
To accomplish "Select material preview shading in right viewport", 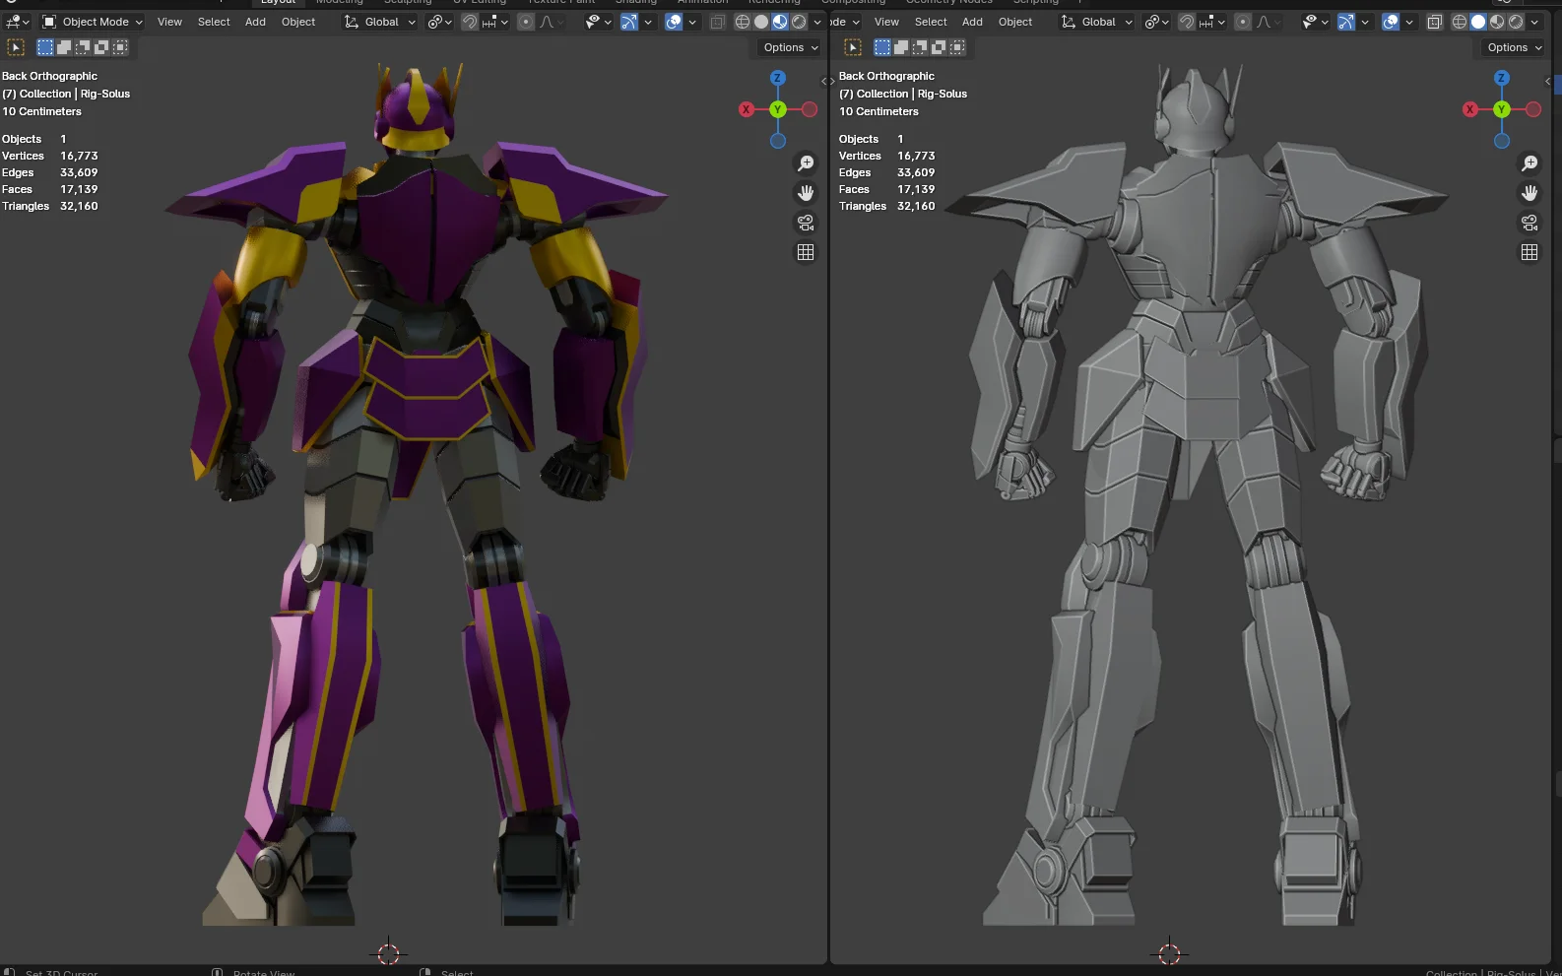I will tap(1497, 22).
